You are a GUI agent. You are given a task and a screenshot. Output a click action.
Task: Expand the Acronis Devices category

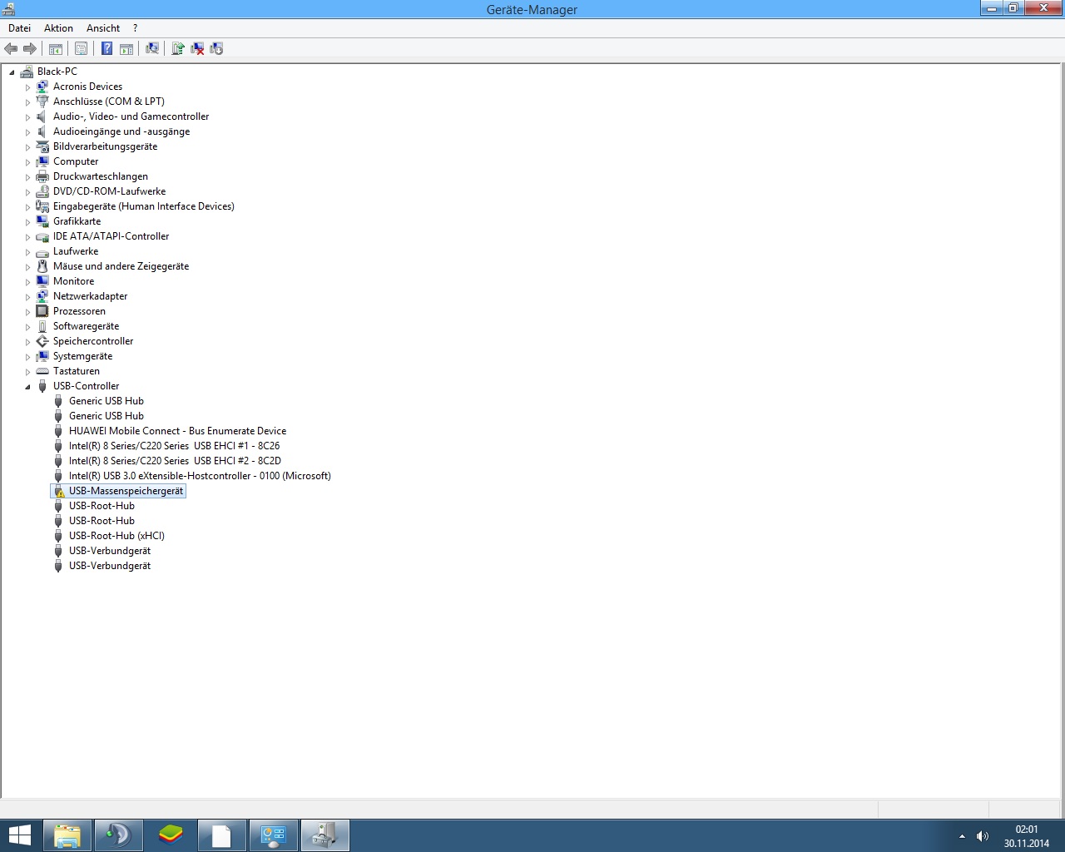(27, 87)
